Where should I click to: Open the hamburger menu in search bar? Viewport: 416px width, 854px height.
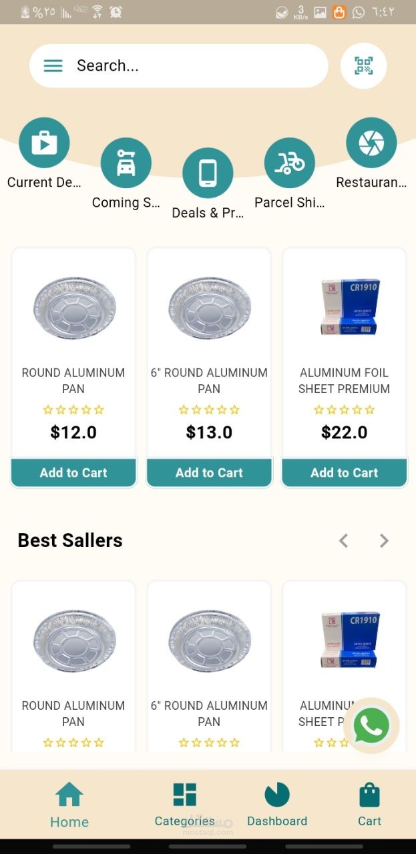click(x=53, y=65)
